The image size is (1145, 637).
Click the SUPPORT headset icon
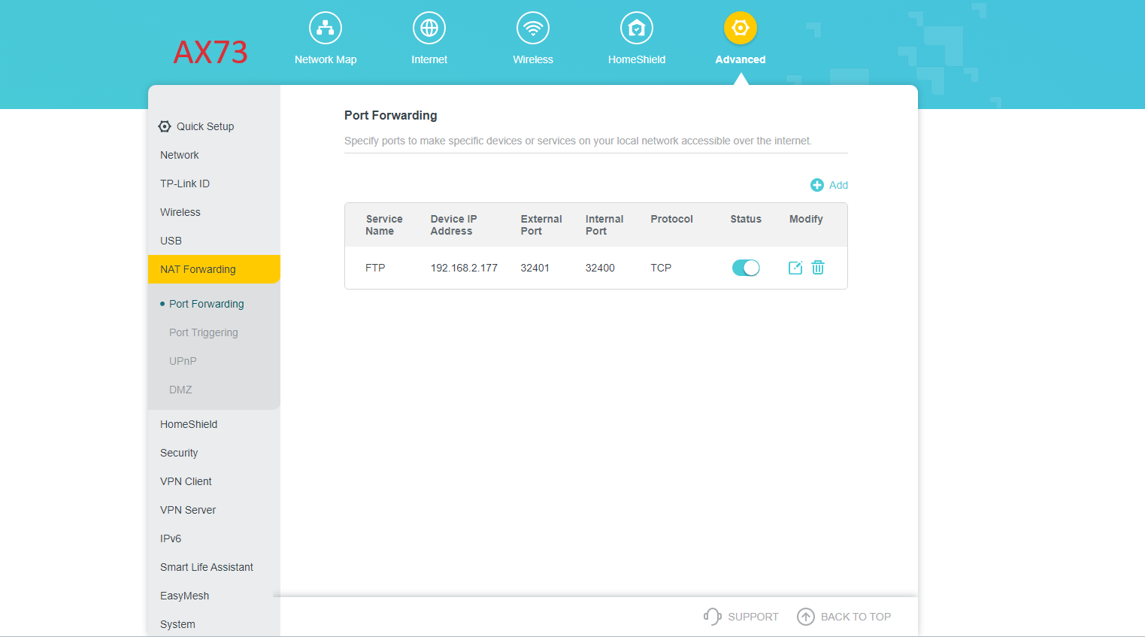(712, 617)
